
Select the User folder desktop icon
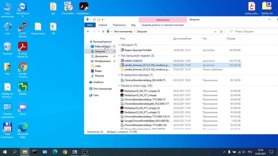(7, 68)
